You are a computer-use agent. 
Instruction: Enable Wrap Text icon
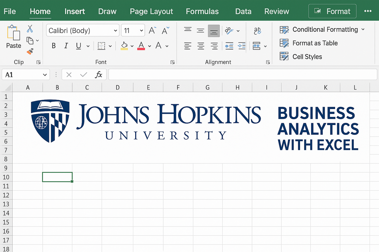click(257, 31)
